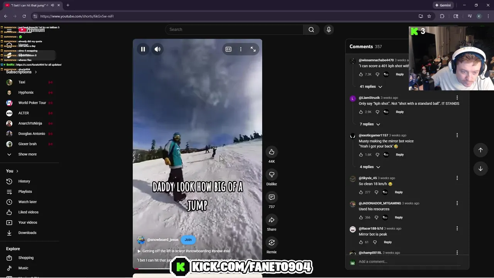This screenshot has height=278, width=494.
Task: Click the Add a comment field
Action: (x=409, y=262)
